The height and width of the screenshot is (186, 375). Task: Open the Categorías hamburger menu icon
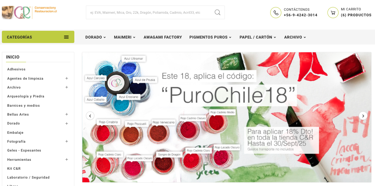coord(67,37)
